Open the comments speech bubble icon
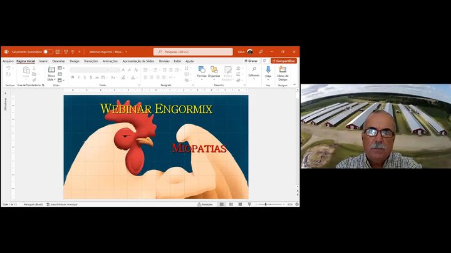The width and height of the screenshot is (451, 253). [264, 61]
